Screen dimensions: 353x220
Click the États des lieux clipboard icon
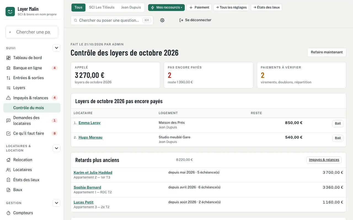pos(9,180)
